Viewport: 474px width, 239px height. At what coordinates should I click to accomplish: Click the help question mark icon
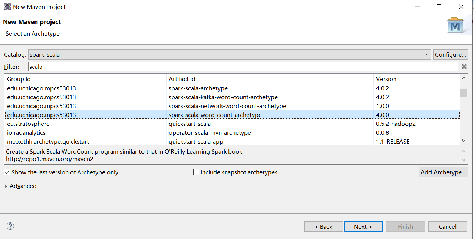click(x=10, y=226)
